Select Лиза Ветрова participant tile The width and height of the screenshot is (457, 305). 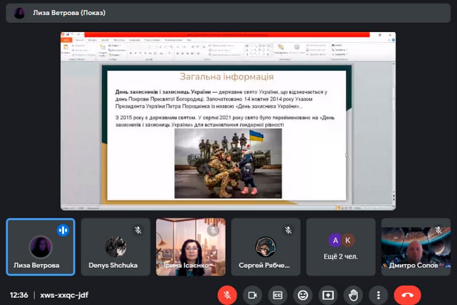(41, 247)
